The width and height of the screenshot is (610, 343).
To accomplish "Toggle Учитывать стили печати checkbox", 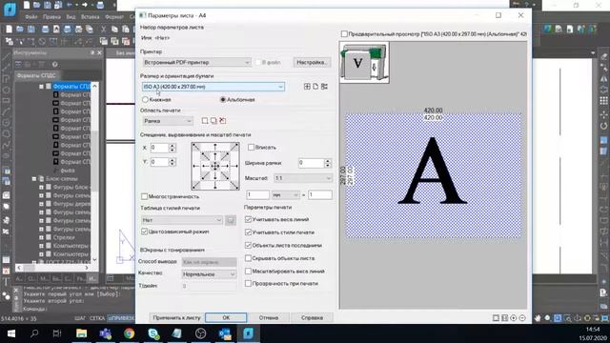I will coord(248,232).
